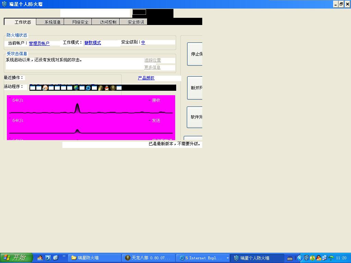Click the 停止保护 button

pos(195,54)
